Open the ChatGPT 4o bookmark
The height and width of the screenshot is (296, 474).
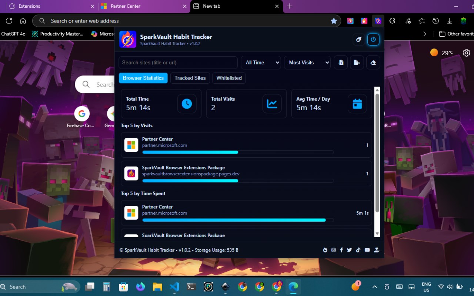coord(13,34)
